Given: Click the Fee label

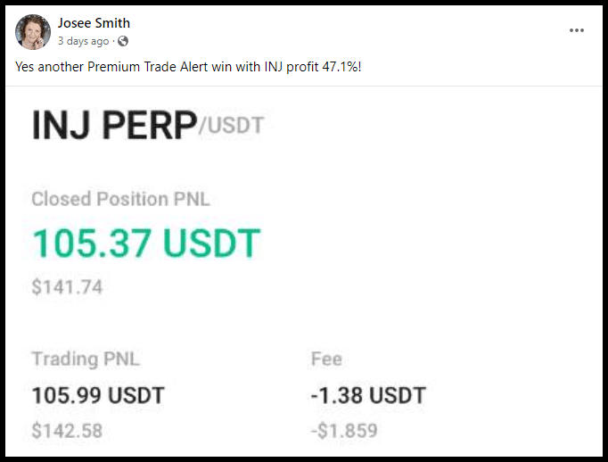Looking at the screenshot, I should [x=325, y=359].
